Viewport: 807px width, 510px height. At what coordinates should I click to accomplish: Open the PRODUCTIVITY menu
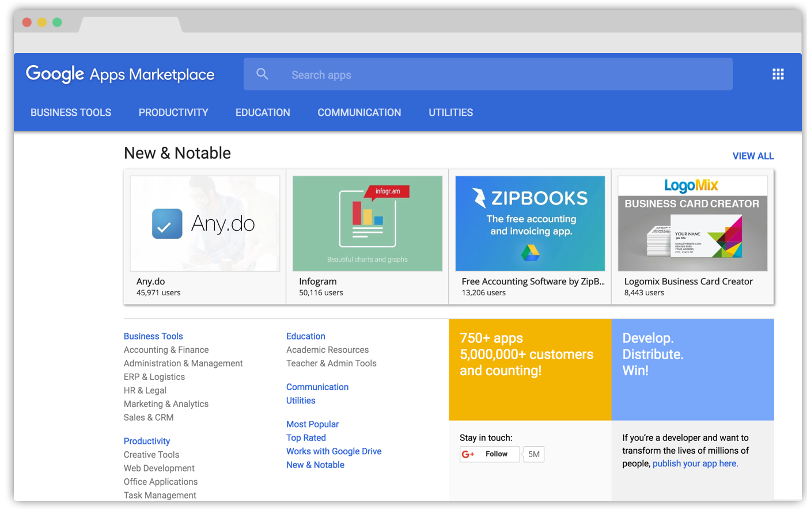tap(173, 113)
